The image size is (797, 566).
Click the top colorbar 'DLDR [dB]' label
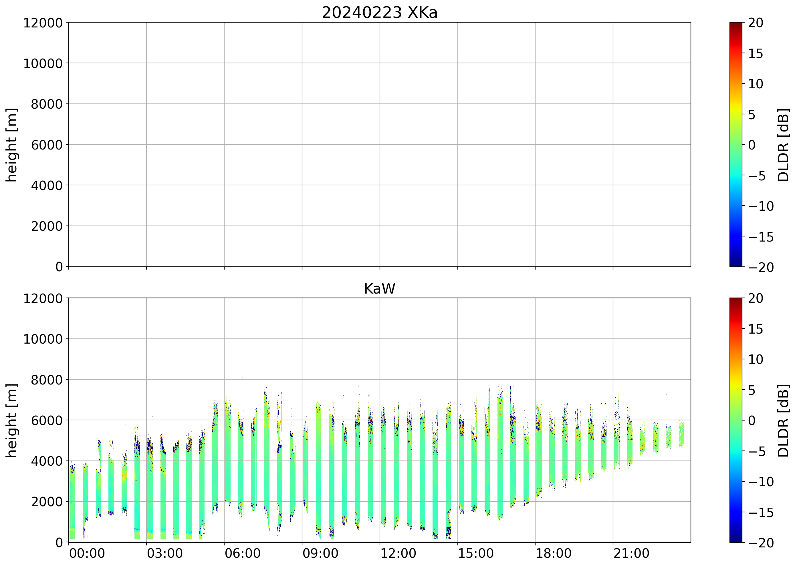tap(783, 145)
